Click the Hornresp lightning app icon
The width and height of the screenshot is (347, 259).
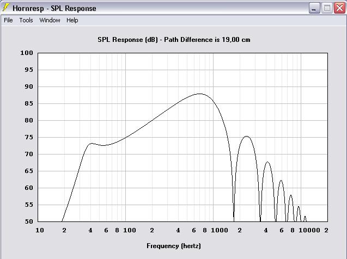(6, 8)
